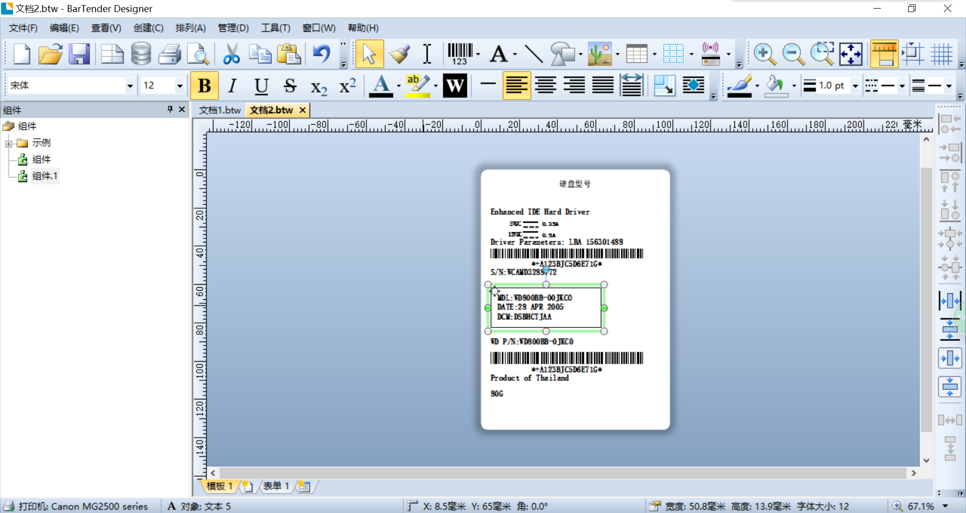Toggle the rulers display
This screenshot has height=513, width=966.
pos(884,54)
